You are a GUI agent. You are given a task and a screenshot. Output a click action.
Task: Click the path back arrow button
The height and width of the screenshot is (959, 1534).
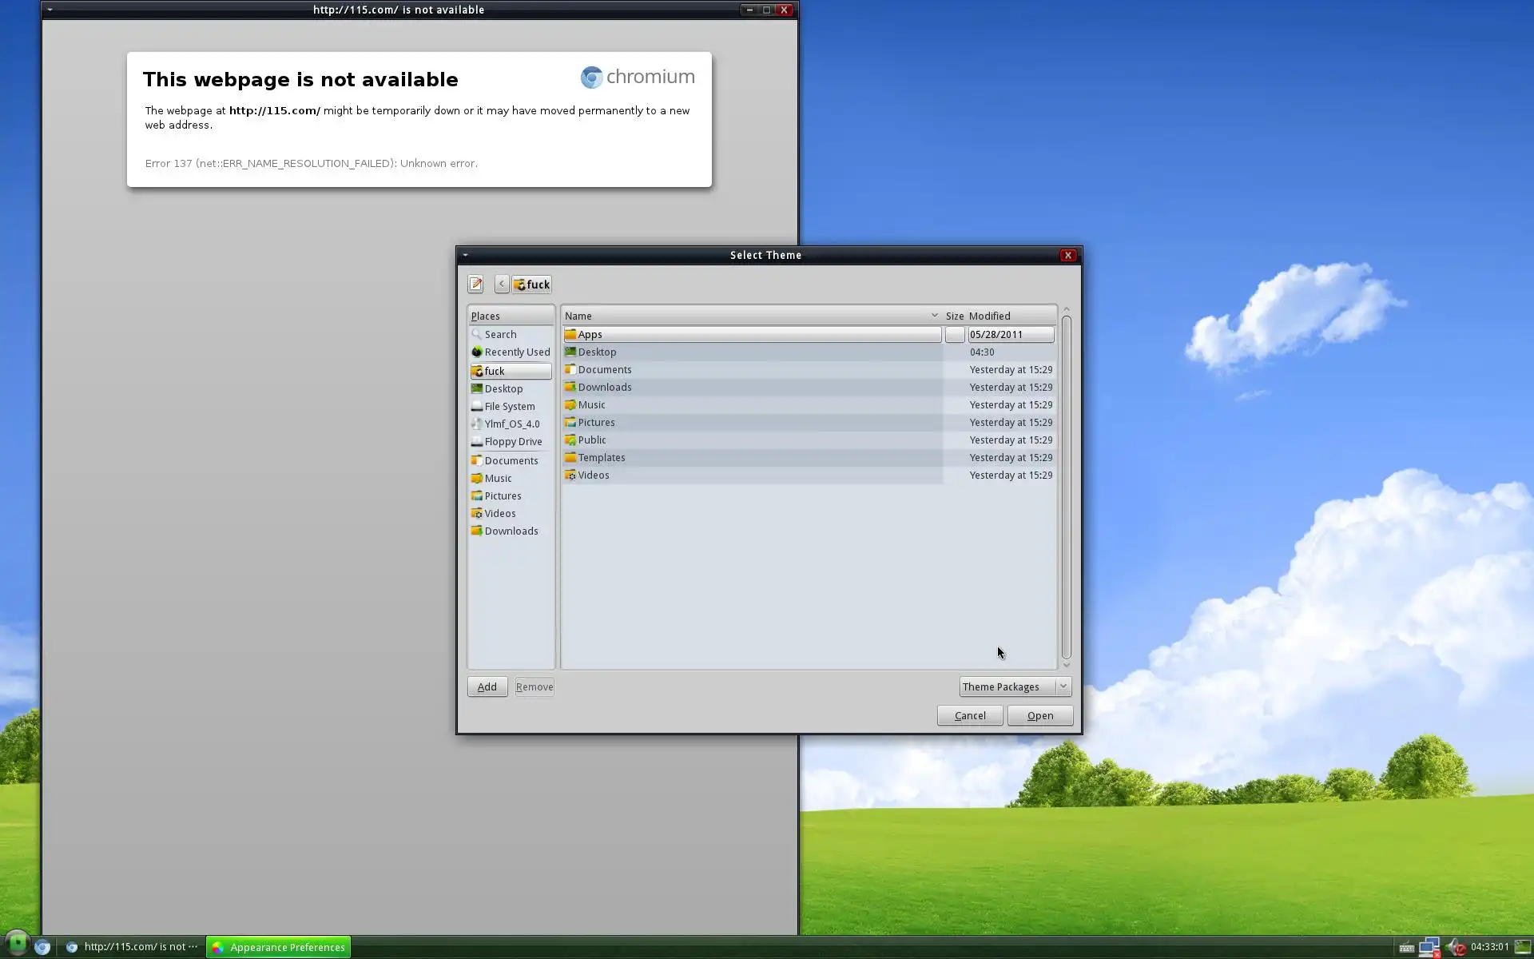502,284
